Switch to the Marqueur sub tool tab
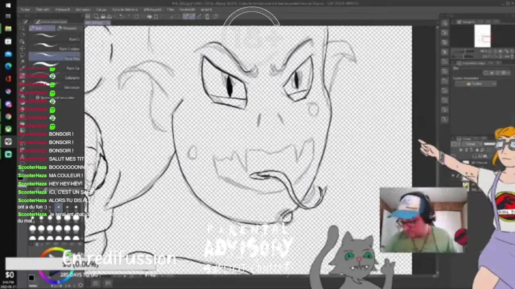 point(68,28)
